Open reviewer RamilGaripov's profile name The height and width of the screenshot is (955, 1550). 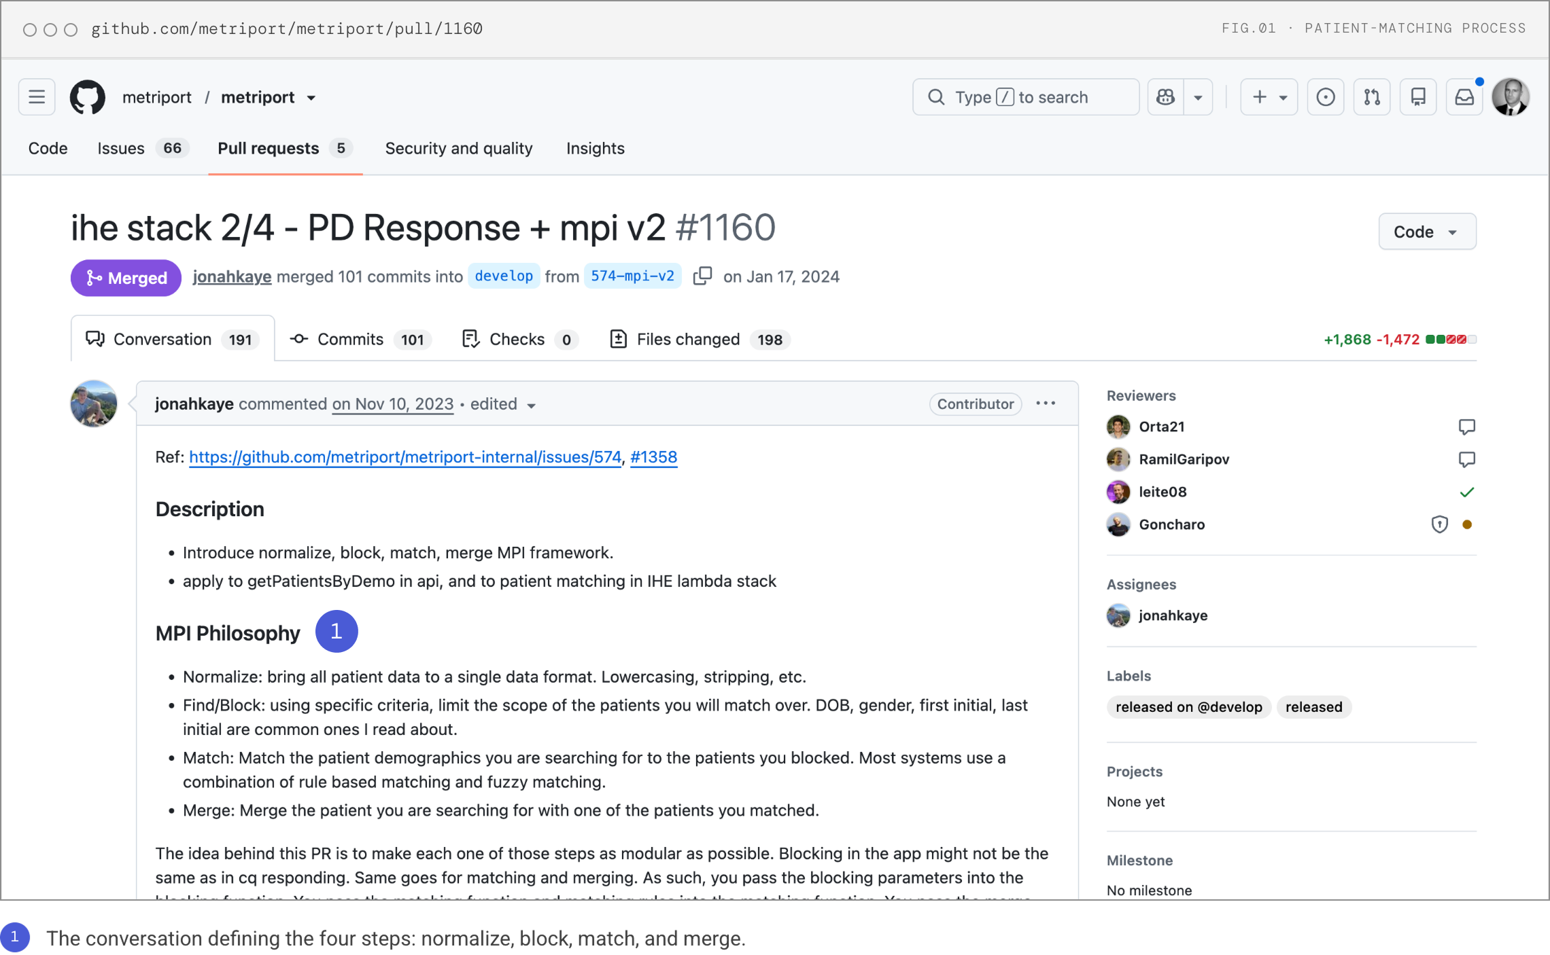coord(1184,459)
